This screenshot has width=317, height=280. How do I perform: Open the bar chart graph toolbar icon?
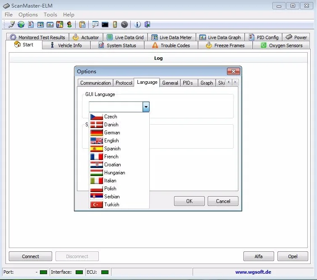point(50,25)
